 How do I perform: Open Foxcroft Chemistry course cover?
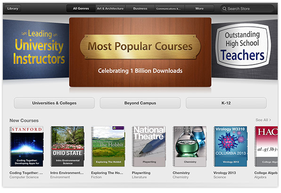pyautogui.click(x=190, y=146)
